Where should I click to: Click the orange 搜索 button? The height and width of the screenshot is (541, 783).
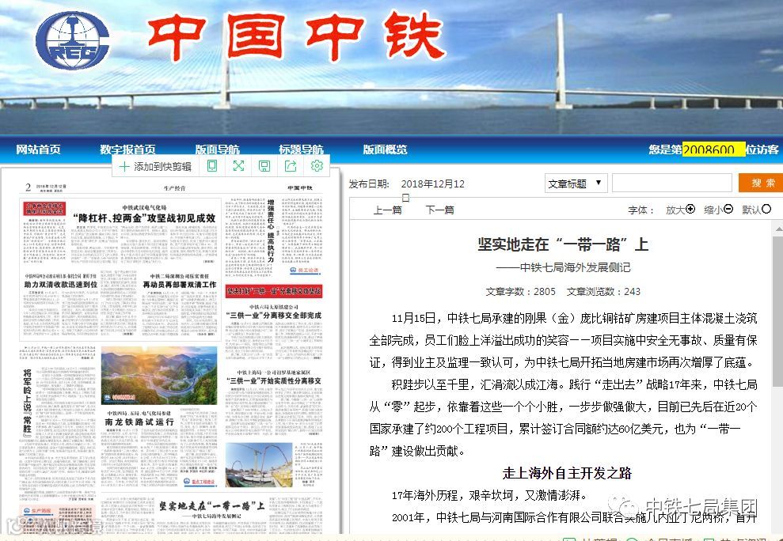tap(759, 183)
